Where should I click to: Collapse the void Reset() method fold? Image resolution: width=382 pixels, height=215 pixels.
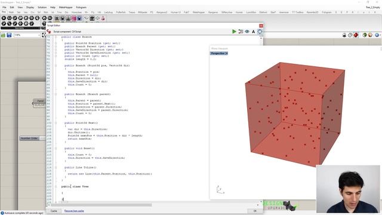[56, 148]
